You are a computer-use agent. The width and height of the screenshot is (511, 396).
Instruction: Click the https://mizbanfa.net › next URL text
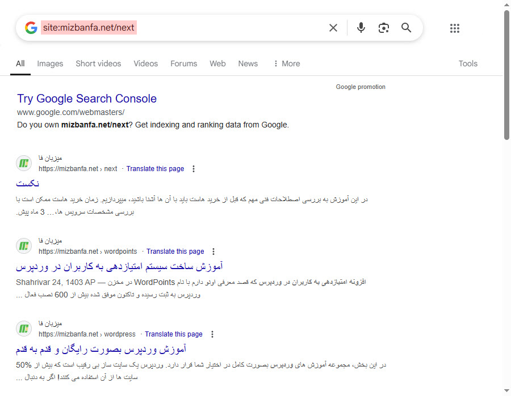coord(78,169)
